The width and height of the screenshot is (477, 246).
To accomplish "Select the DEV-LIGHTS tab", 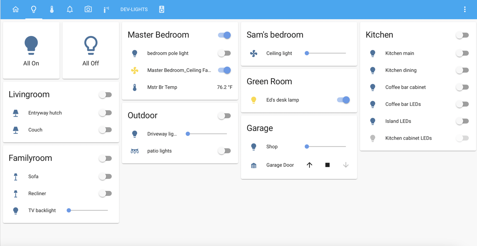I will point(134,9).
